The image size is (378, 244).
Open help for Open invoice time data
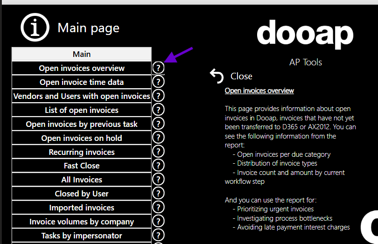click(x=158, y=82)
